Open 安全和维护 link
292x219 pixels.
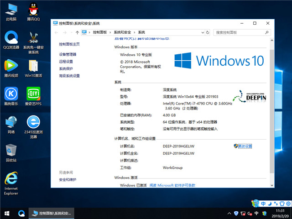pyautogui.click(x=68, y=179)
